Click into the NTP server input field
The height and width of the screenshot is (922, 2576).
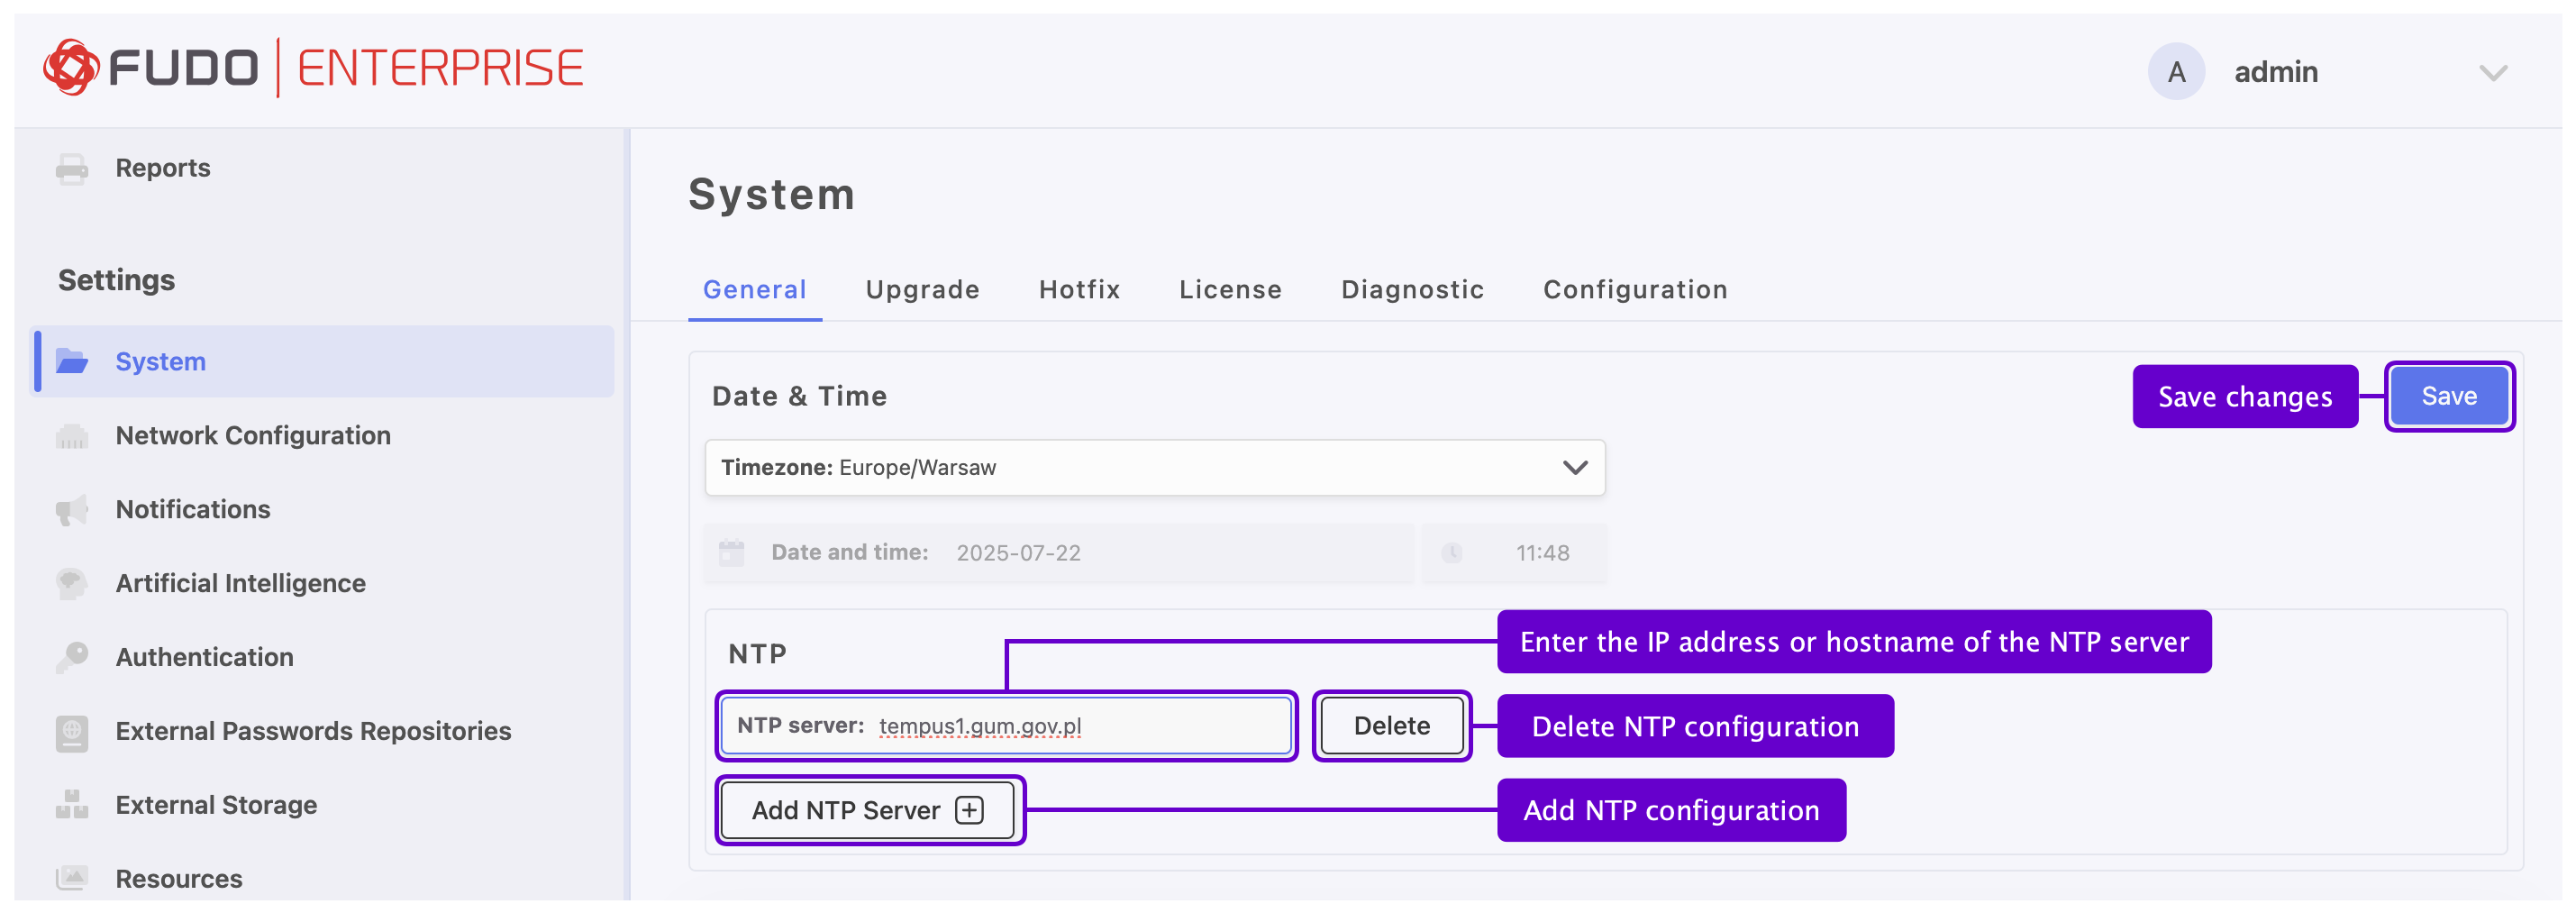[1080, 726]
